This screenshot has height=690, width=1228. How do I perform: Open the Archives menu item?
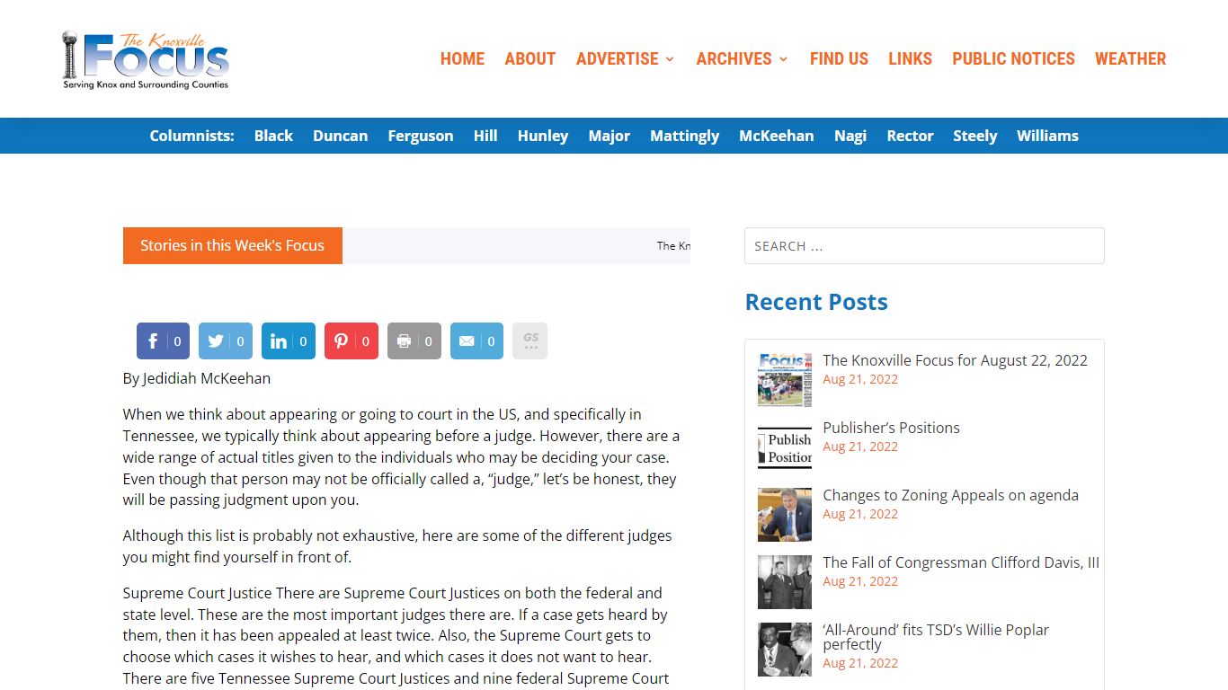coord(734,59)
